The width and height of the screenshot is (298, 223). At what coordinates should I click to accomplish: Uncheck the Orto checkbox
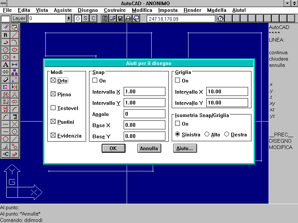tap(53, 80)
